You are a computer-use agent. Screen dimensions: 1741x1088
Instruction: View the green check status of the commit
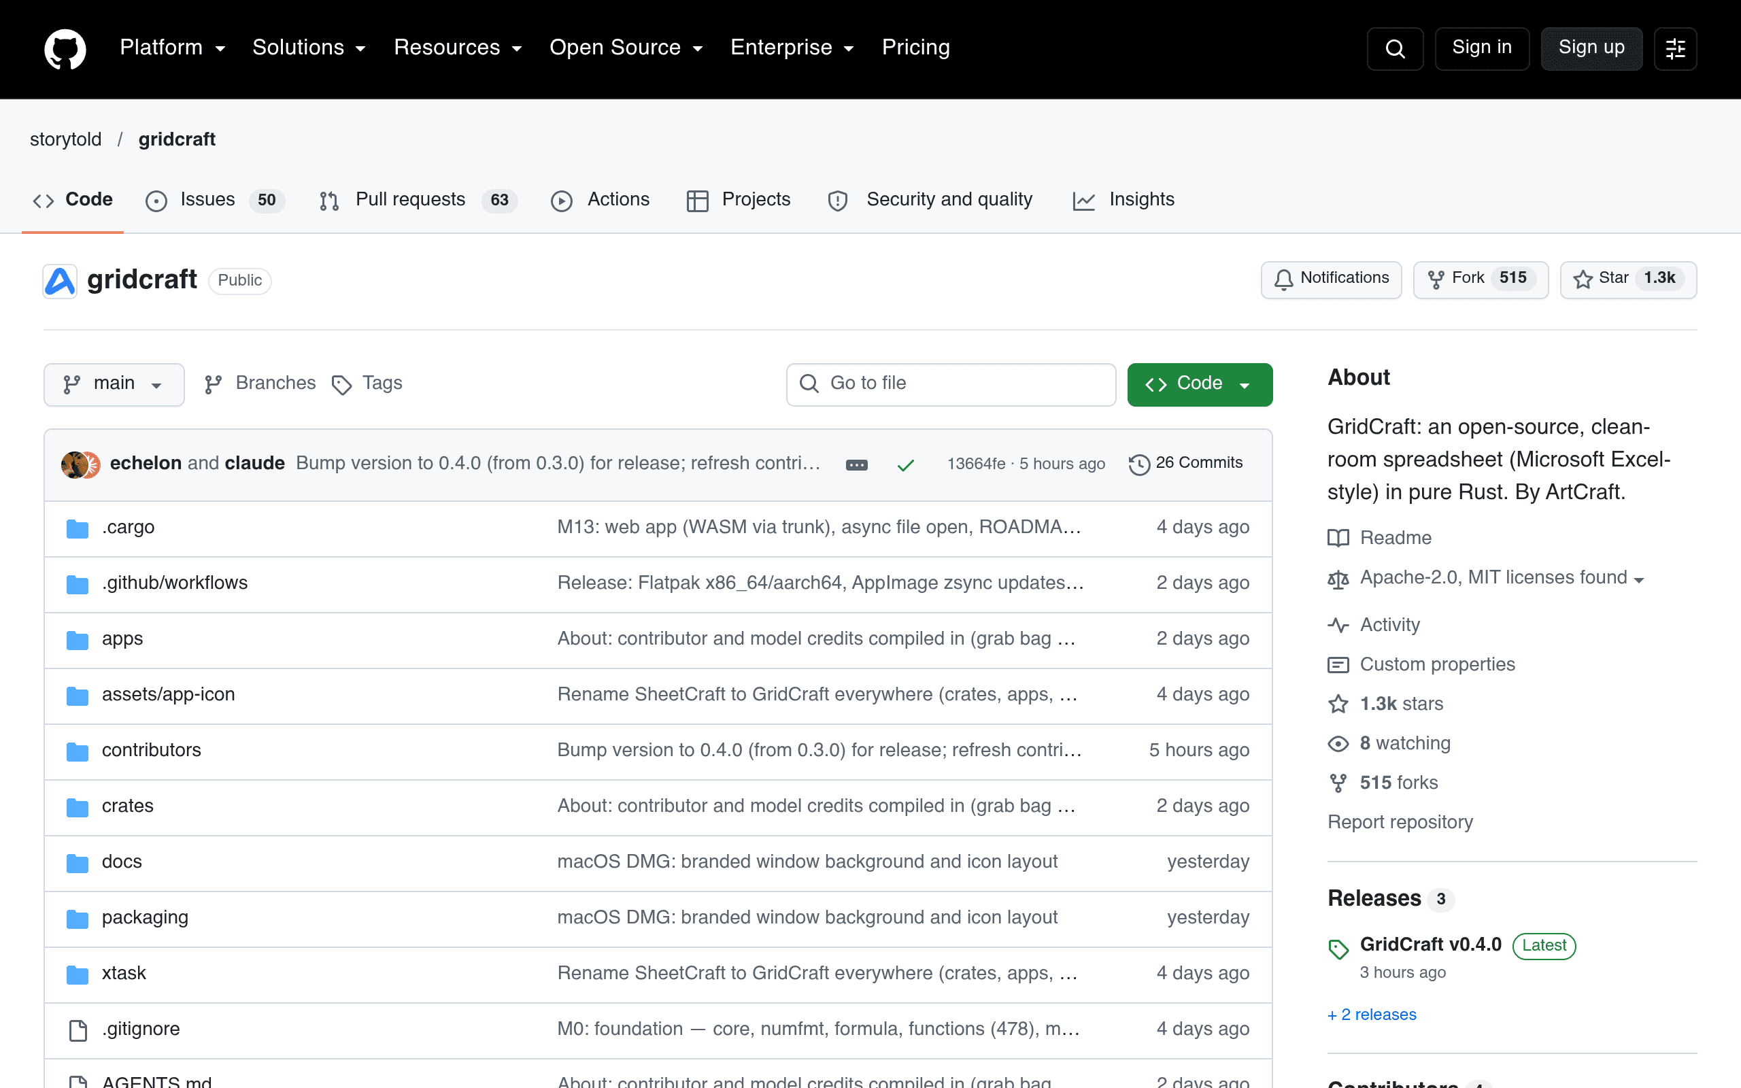[906, 465]
